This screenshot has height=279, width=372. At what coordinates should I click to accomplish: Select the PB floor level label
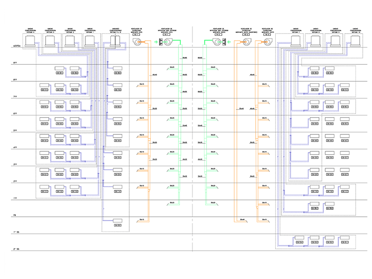pyautogui.click(x=15, y=215)
